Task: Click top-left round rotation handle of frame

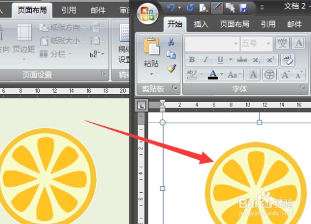Action: 162,123
